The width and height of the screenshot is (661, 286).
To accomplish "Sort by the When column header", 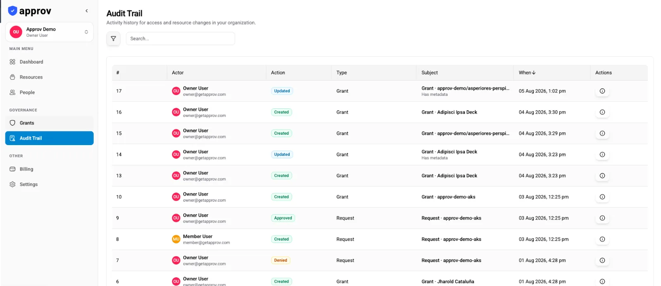I will click(527, 73).
